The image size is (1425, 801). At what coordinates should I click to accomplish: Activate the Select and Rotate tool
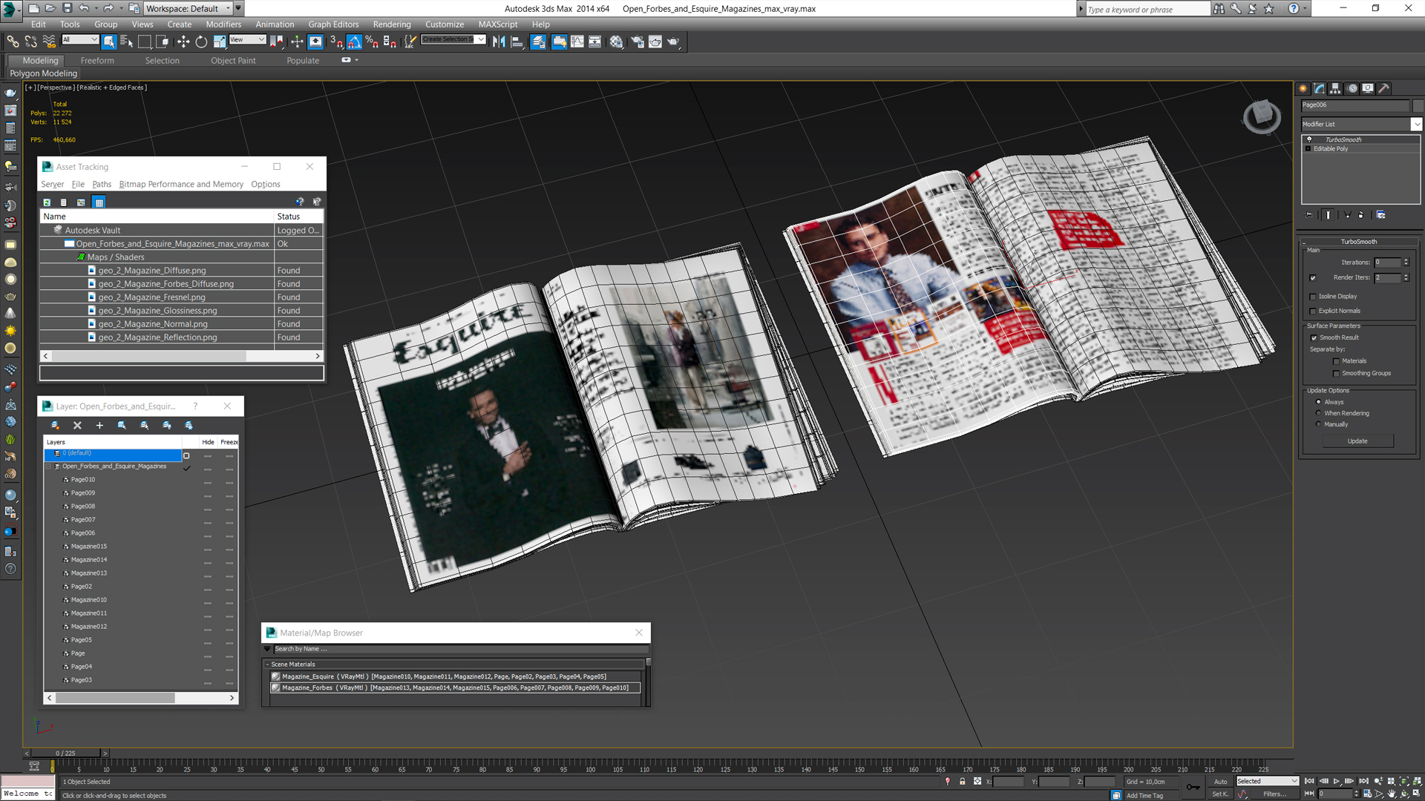(201, 42)
